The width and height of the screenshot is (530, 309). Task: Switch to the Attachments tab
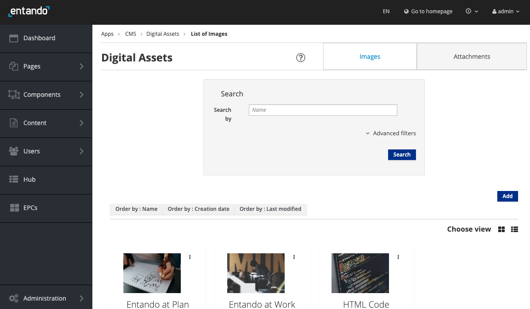tap(472, 56)
